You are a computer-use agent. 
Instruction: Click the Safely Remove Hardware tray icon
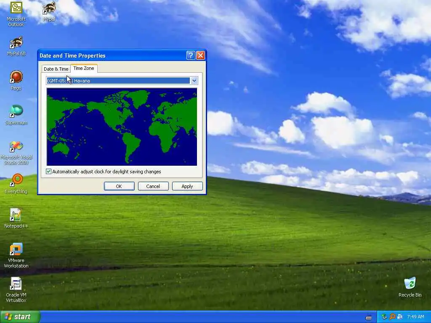pos(384,317)
